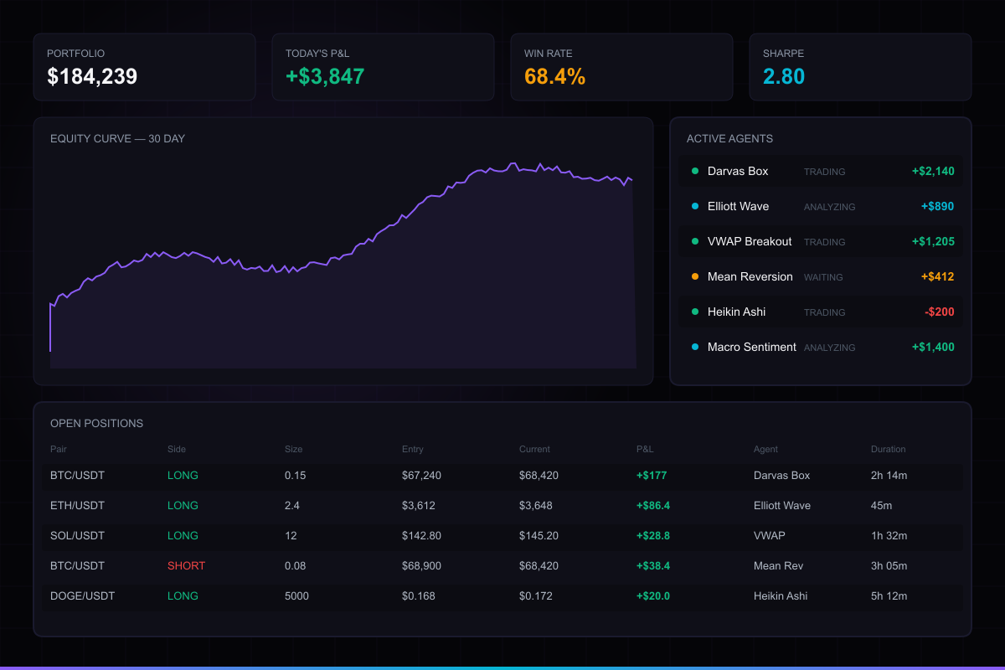Click the cyan status dot beside Elliott Wave
This screenshot has width=1005, height=670.
pos(695,207)
